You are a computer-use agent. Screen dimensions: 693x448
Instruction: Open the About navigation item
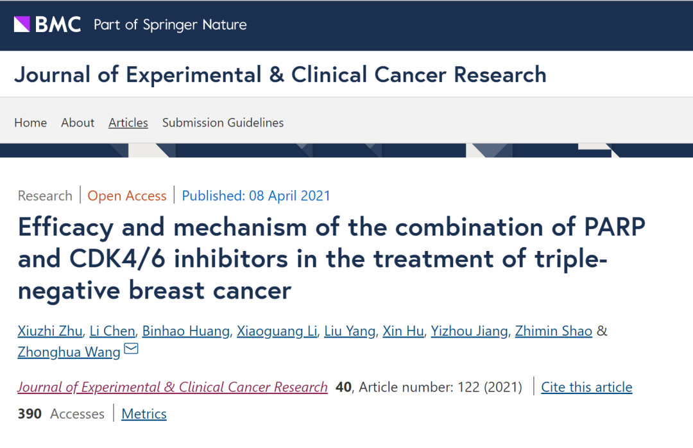[x=78, y=123]
